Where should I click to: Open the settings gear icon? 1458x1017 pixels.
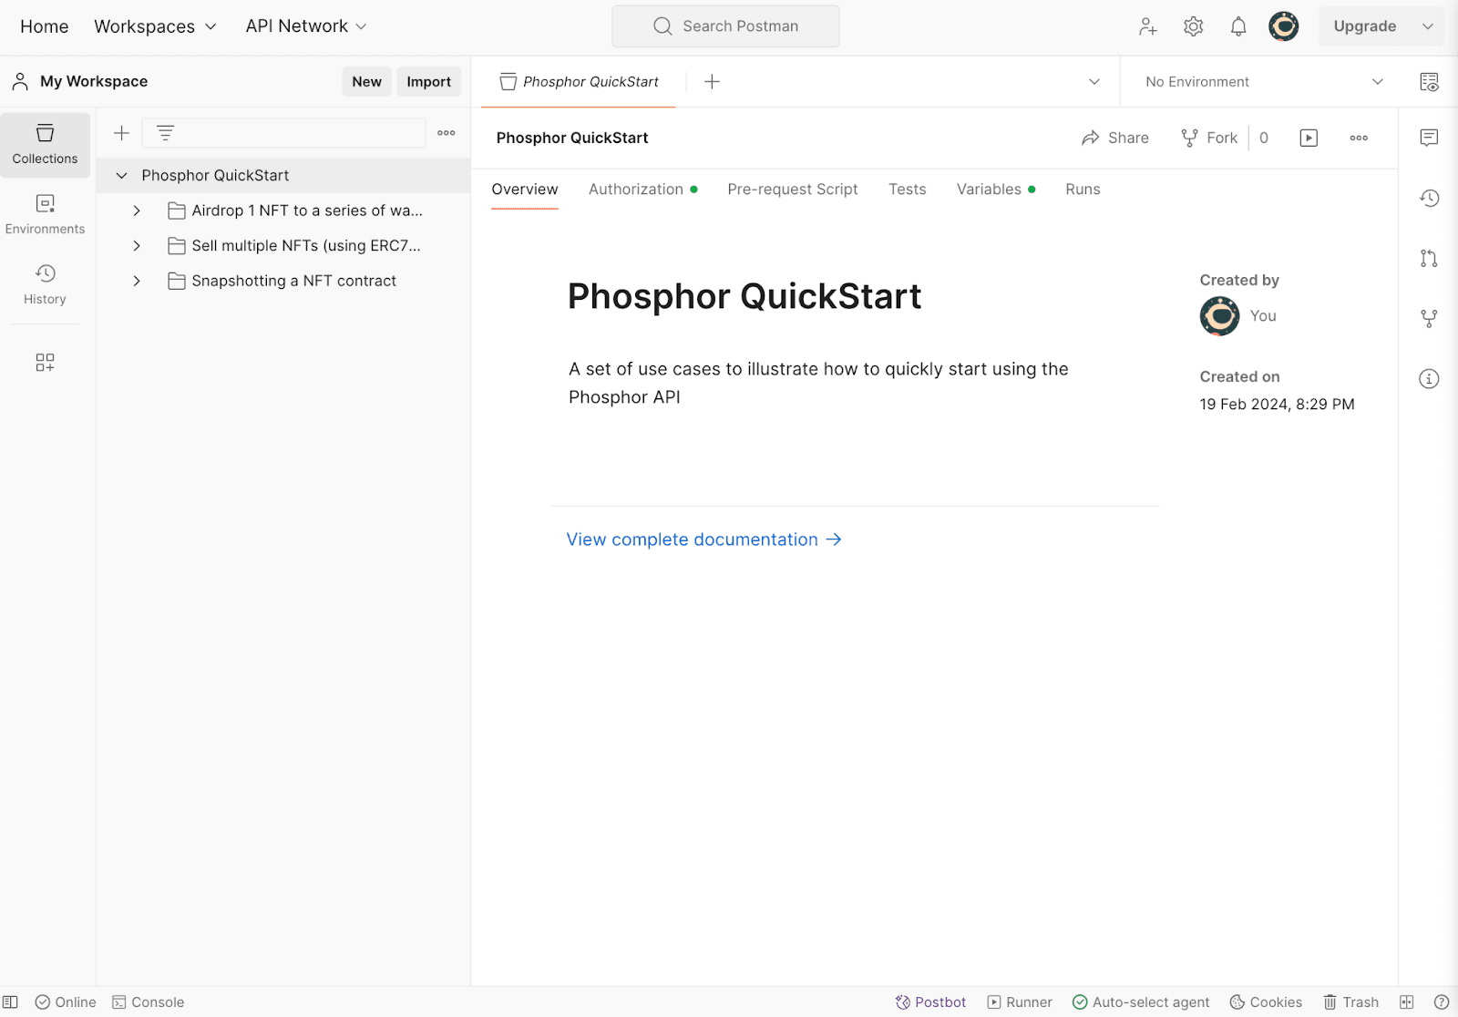coord(1193,26)
